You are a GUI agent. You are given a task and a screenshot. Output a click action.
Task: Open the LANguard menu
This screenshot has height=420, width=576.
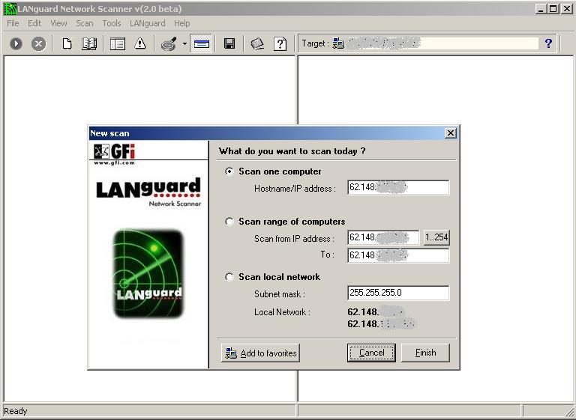point(147,23)
